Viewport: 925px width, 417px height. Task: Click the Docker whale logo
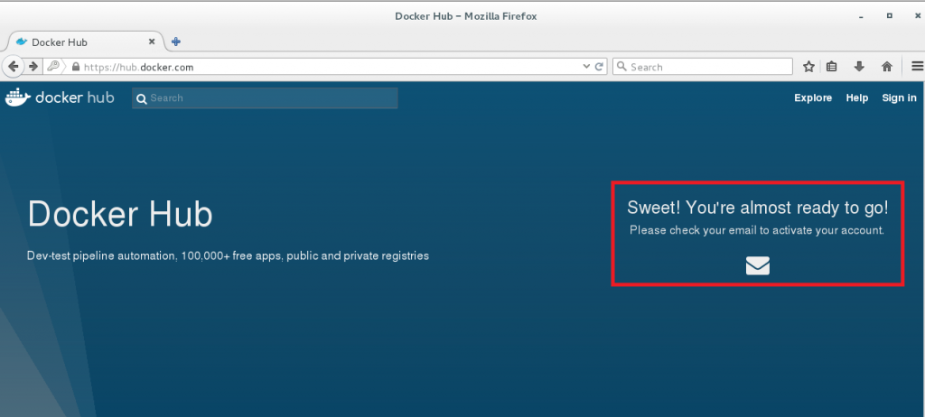18,97
